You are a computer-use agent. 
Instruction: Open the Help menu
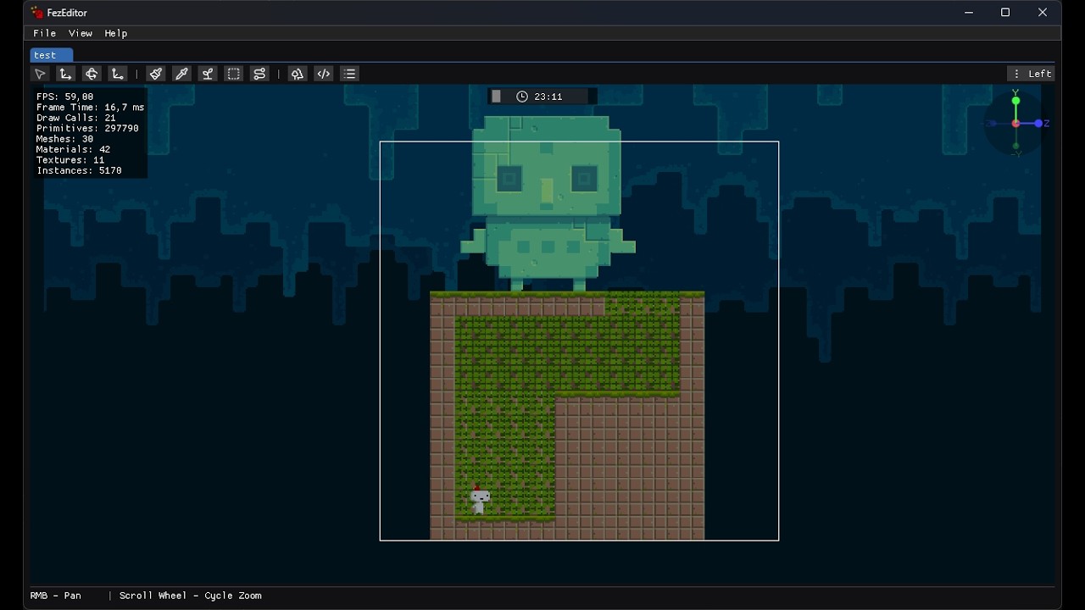[115, 33]
